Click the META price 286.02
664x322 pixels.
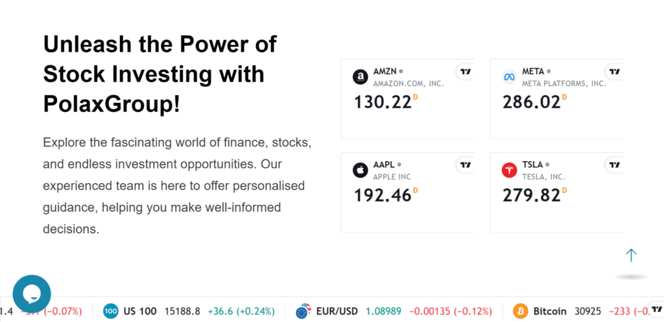531,102
